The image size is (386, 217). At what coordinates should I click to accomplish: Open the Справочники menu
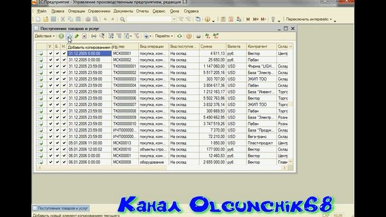(99, 11)
